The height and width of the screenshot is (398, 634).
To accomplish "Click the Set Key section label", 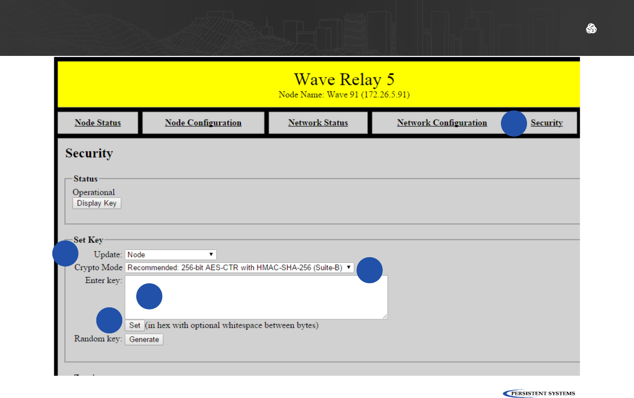I will click(89, 240).
